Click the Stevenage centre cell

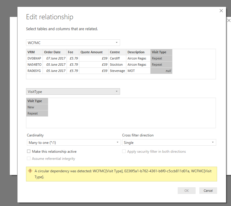click(117, 71)
